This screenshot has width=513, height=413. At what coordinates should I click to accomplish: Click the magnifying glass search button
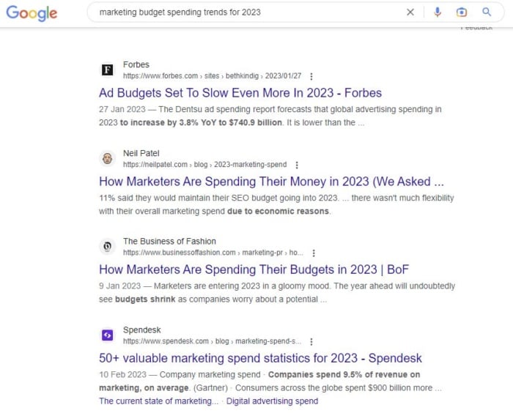point(487,12)
